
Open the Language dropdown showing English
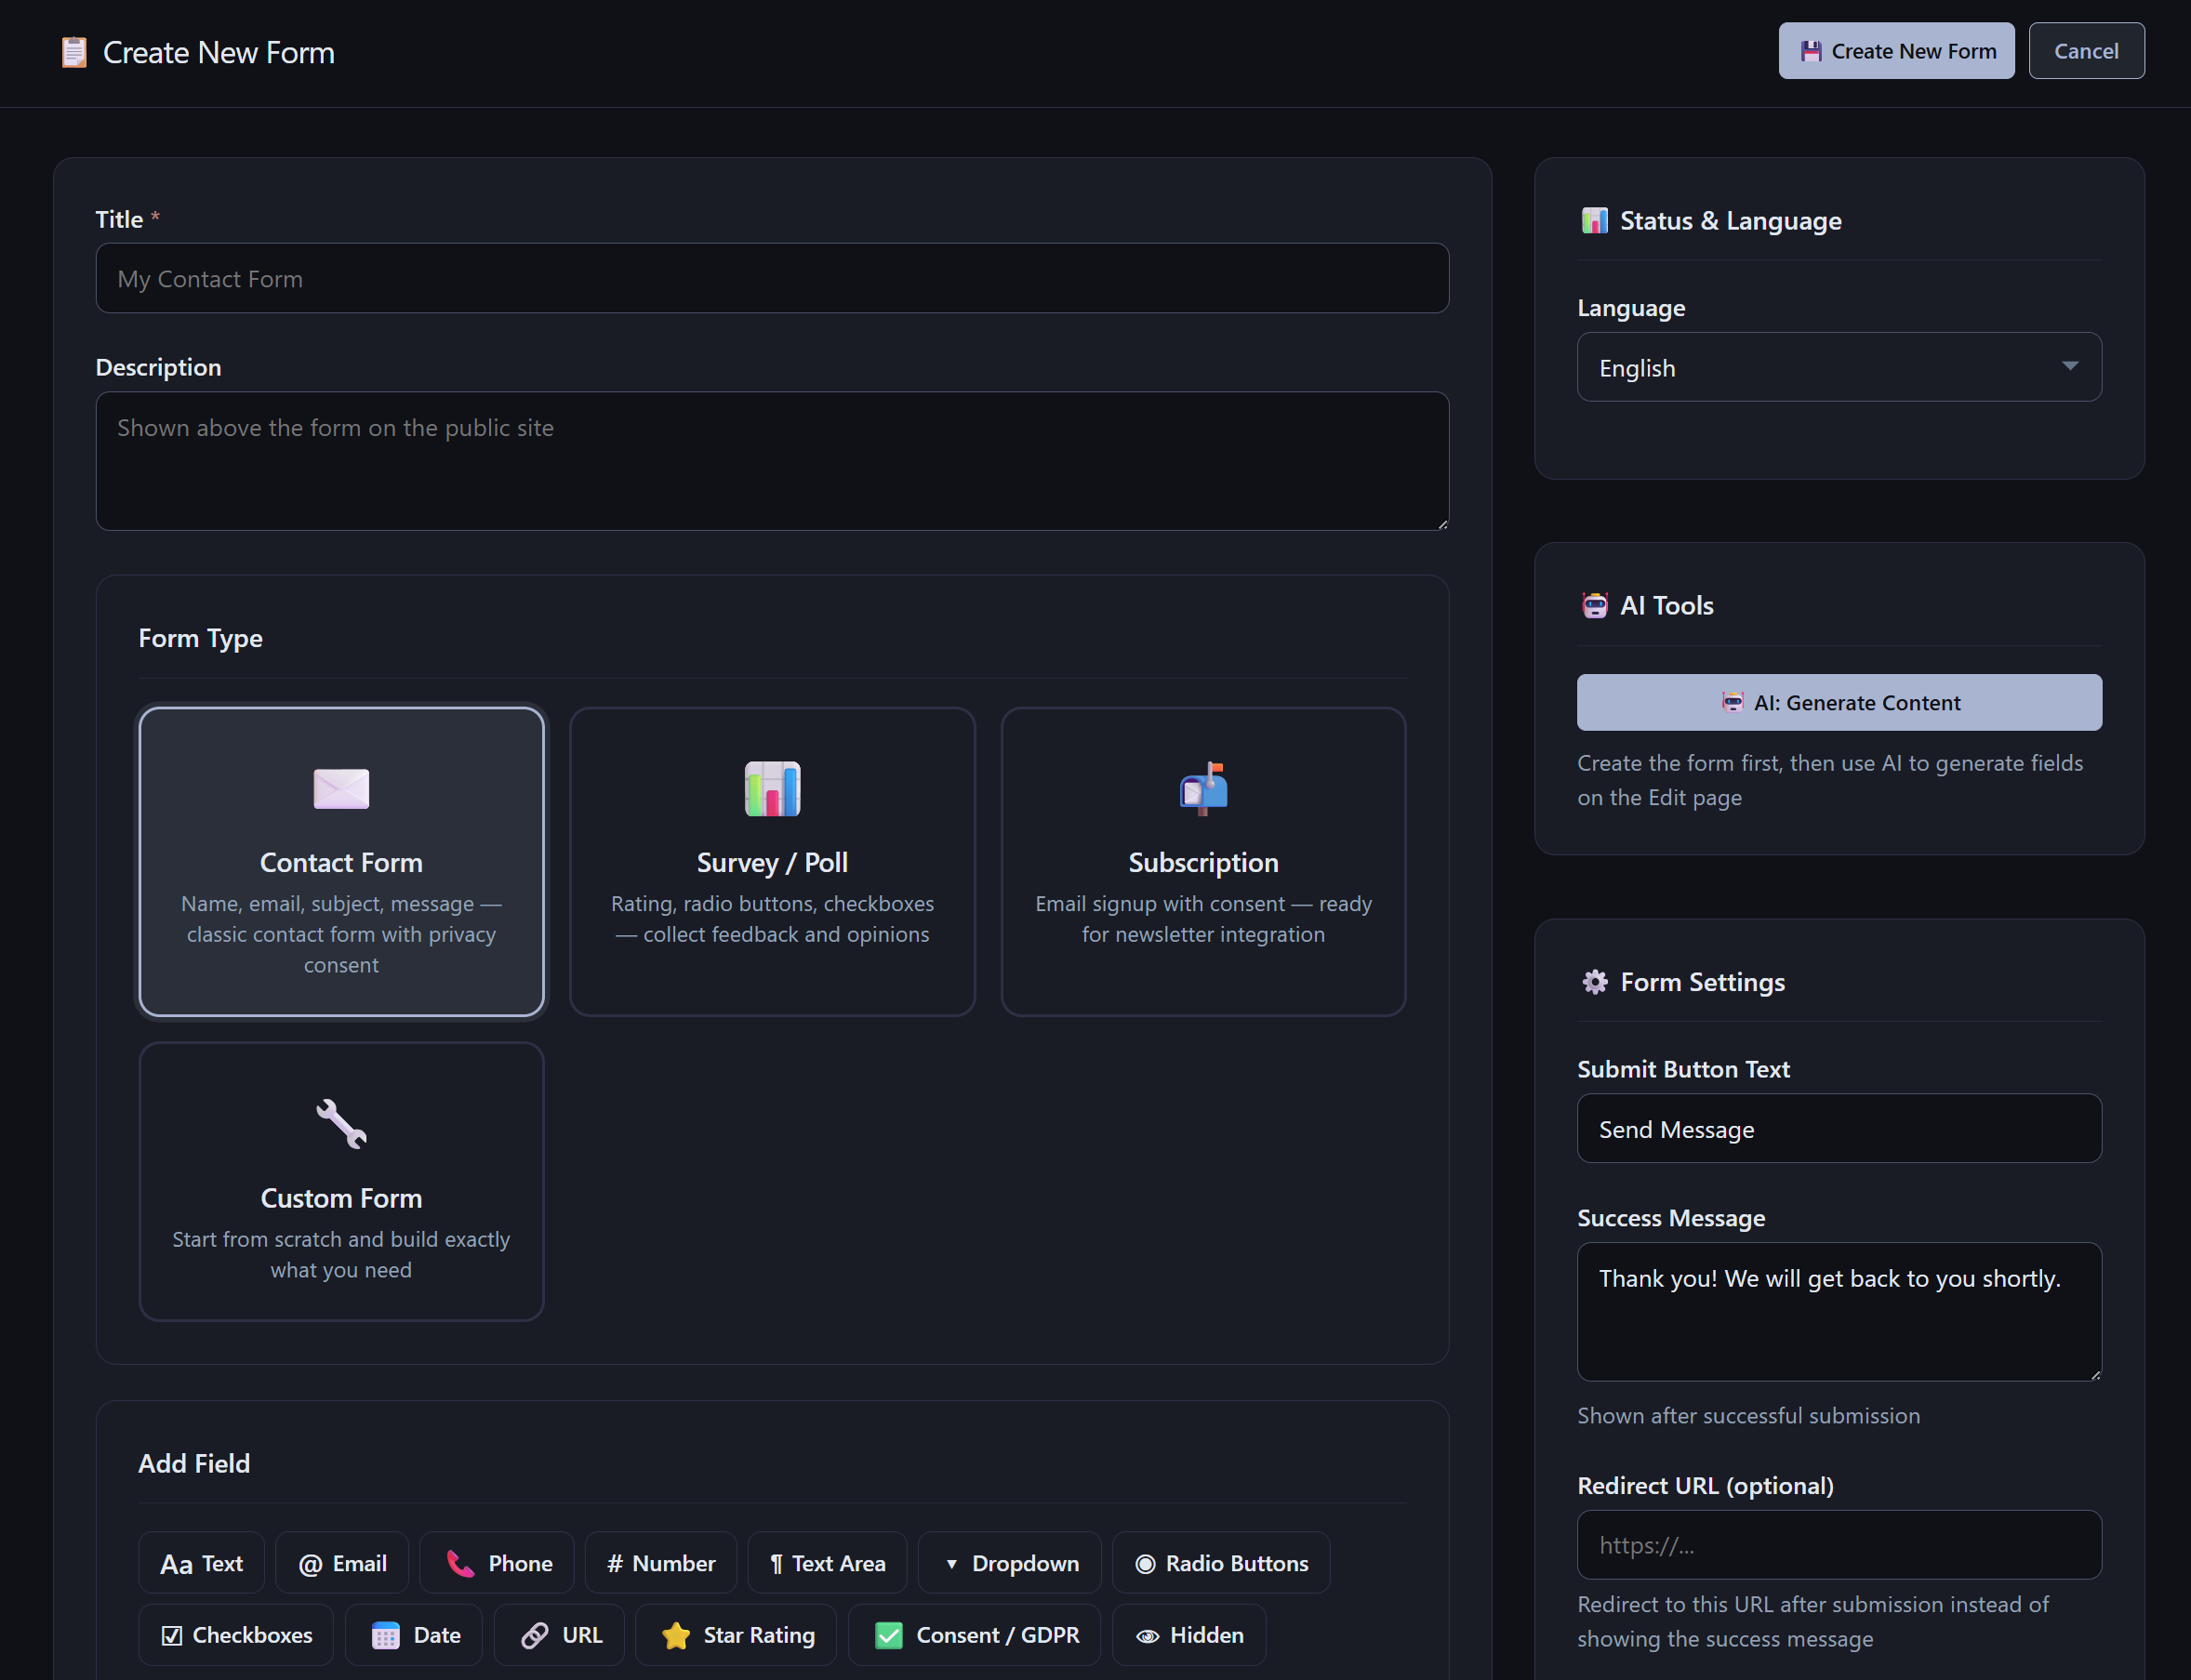coord(1839,367)
